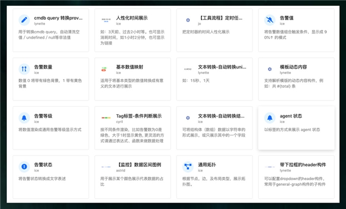
Task: Click author jo under 【工具流程】定时任 card
Action: [x=200, y=24]
